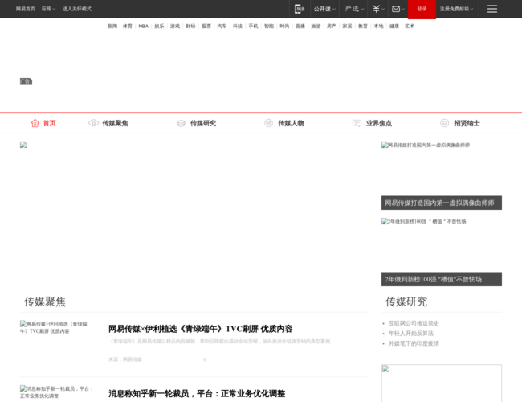Screen dimensions: 522x402
Task: Open the 智能 channel link
Action: click(x=269, y=26)
